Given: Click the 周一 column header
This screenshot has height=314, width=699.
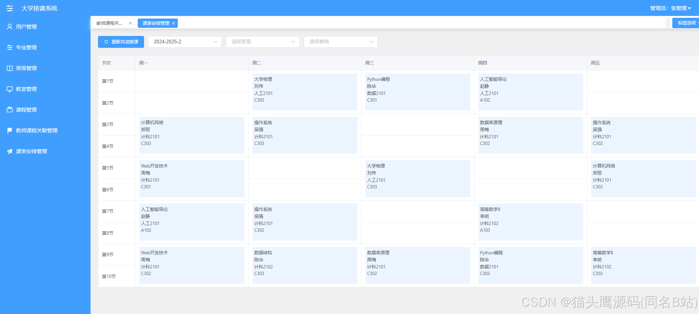Looking at the screenshot, I should (x=192, y=63).
